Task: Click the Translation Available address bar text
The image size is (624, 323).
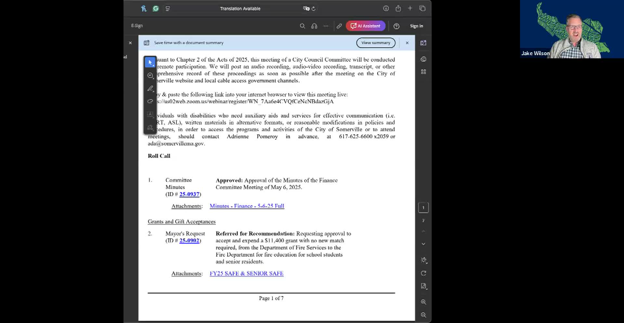Action: 240,9
